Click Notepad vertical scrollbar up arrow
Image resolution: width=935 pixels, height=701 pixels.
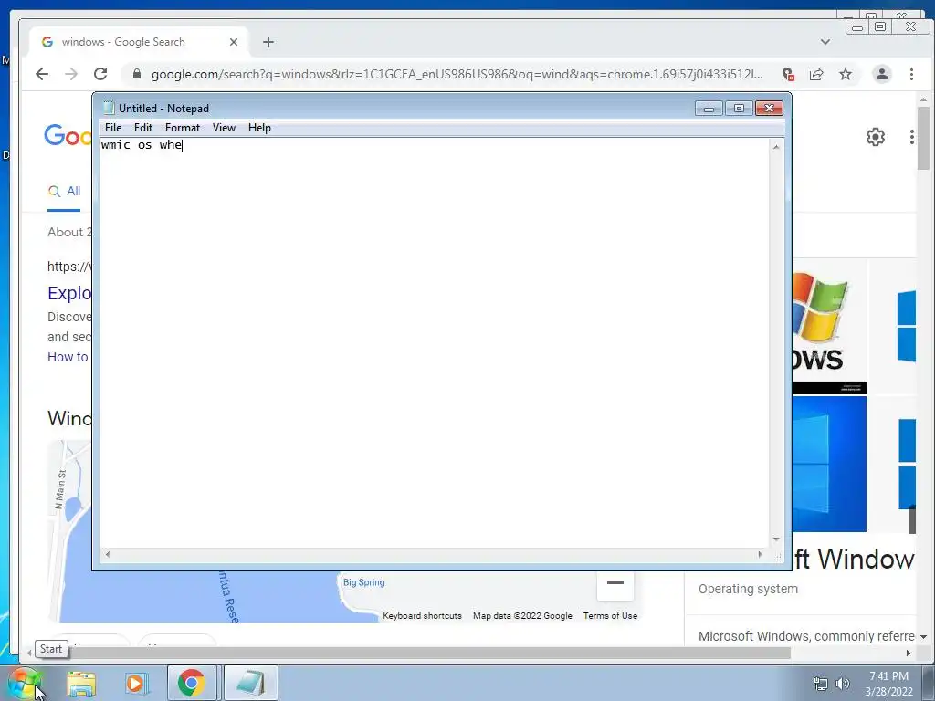point(776,147)
